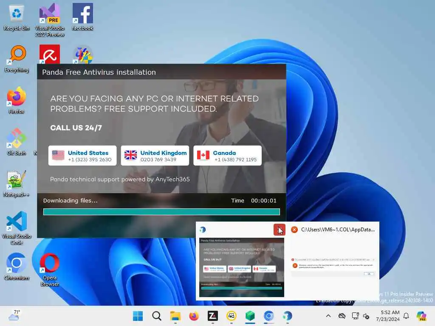The width and height of the screenshot is (435, 326).
Task: Click the green cube taskbar icon
Action: coord(250,316)
